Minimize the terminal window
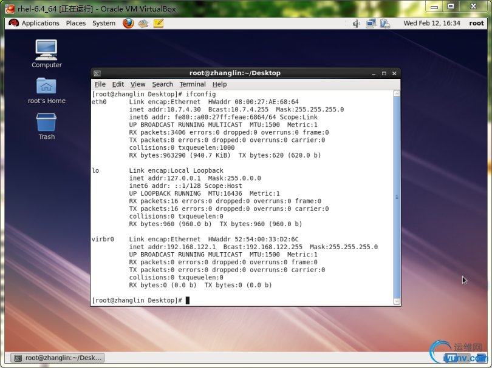492x368 pixels. coord(374,73)
